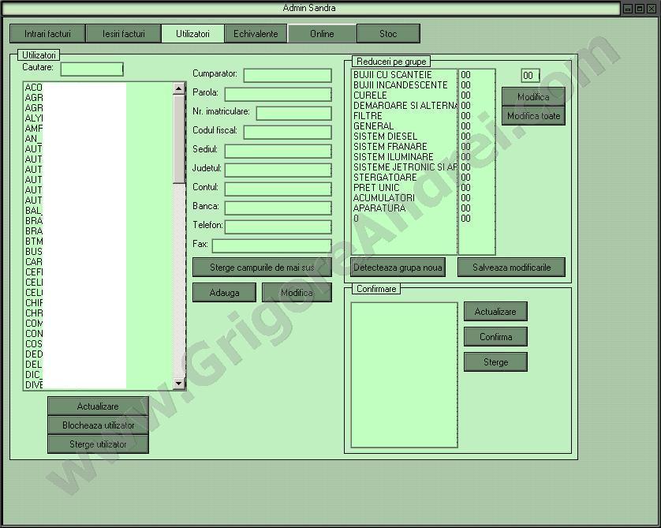The width and height of the screenshot is (661, 528).
Task: Select the Echivalente tab
Action: 256,34
